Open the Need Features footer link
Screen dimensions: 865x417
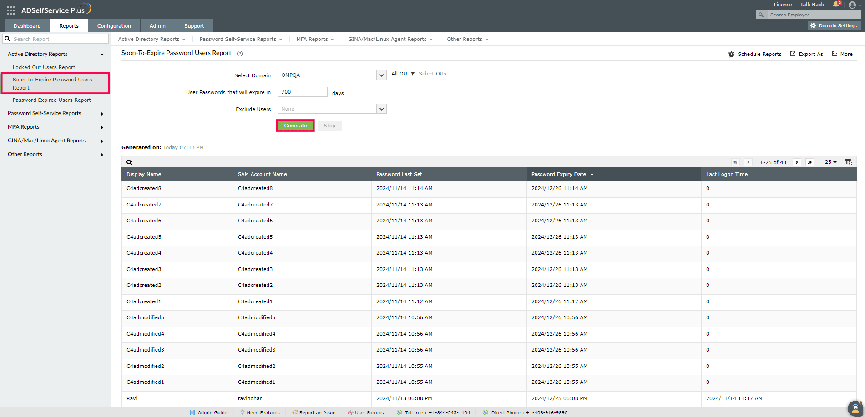click(260, 413)
